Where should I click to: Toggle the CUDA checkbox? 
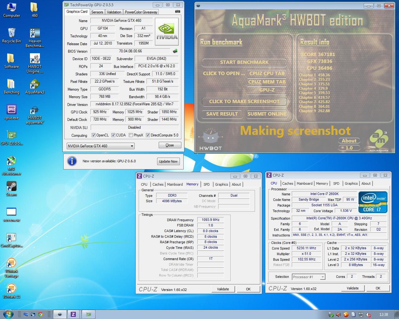(113, 135)
